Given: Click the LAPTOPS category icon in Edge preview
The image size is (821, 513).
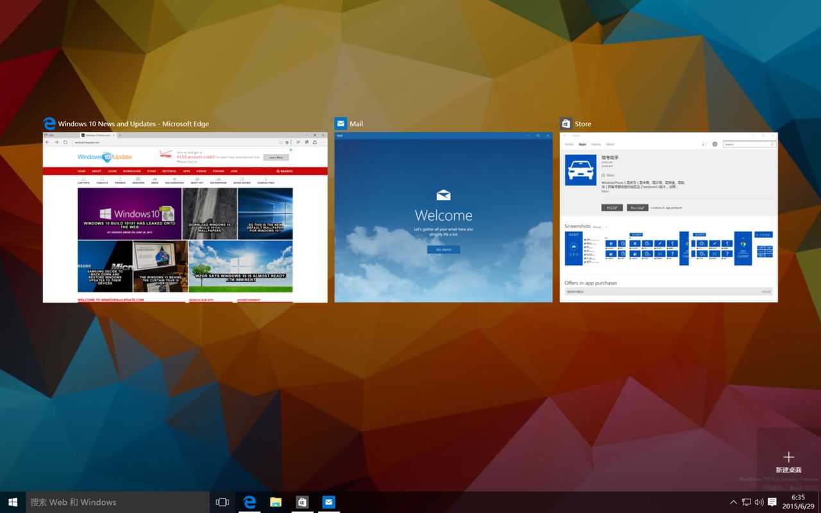Looking at the screenshot, I should pos(83,181).
